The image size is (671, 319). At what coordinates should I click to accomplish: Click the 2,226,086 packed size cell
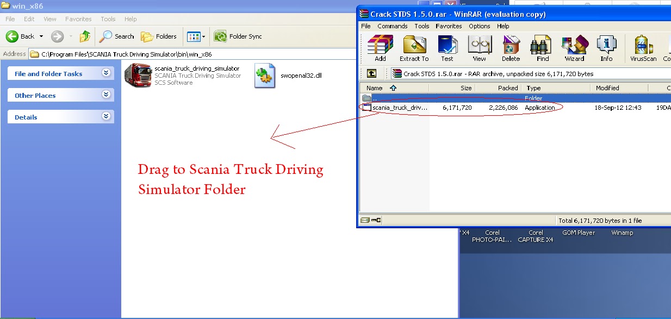pos(503,108)
